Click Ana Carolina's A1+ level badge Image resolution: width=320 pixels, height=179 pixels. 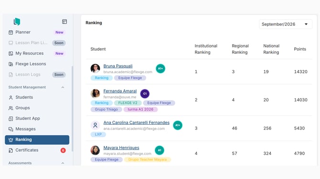(178, 125)
